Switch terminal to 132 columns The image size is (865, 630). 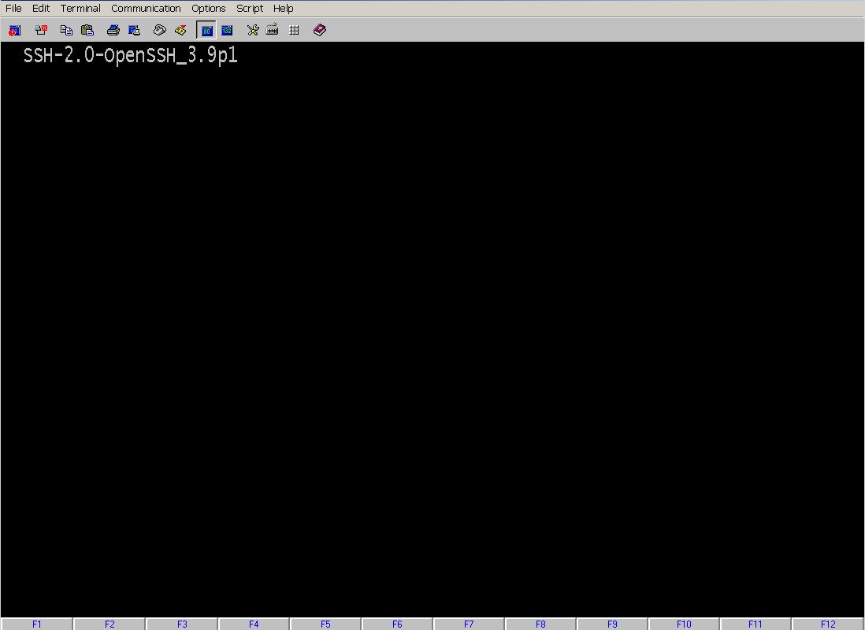[x=227, y=31]
